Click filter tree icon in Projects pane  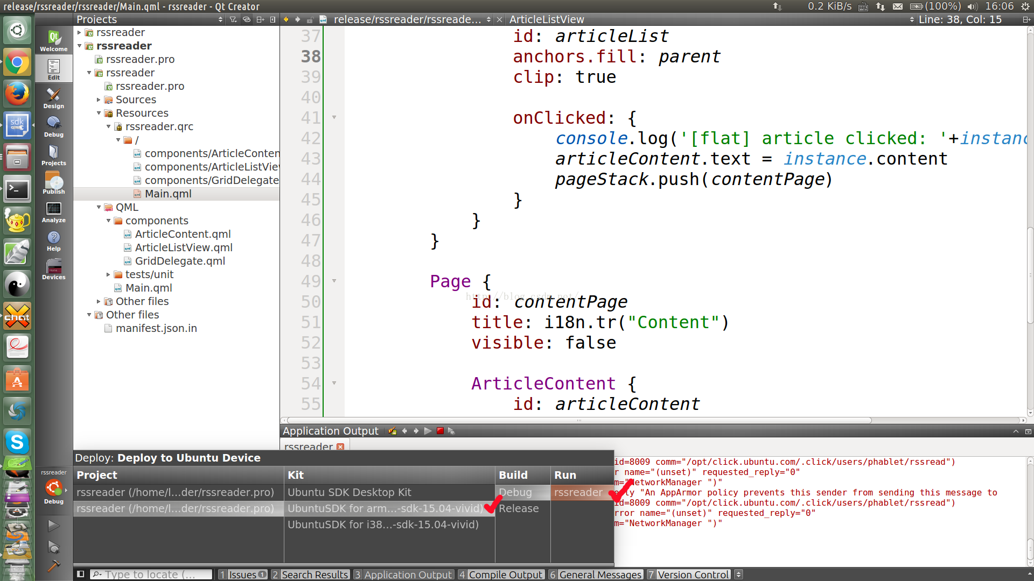pyautogui.click(x=233, y=19)
